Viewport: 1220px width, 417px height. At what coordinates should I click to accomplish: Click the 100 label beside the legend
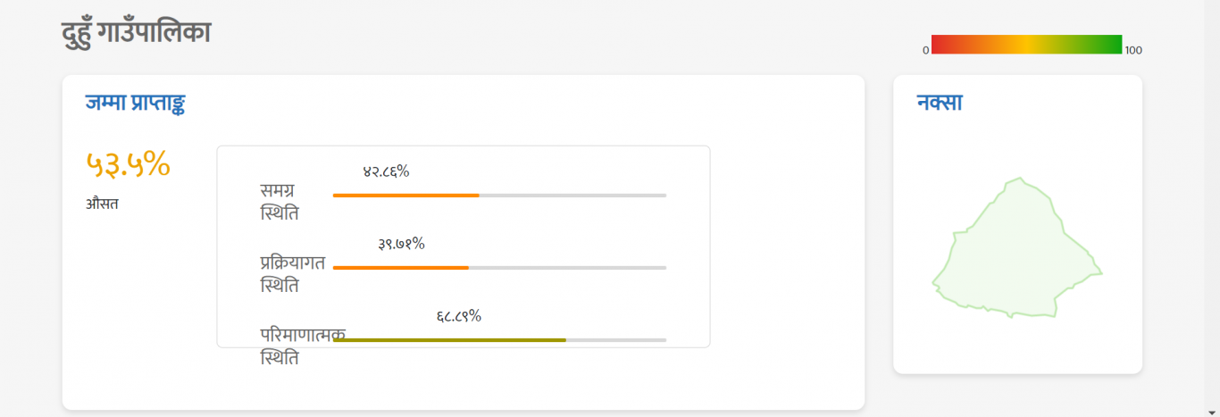(1133, 50)
